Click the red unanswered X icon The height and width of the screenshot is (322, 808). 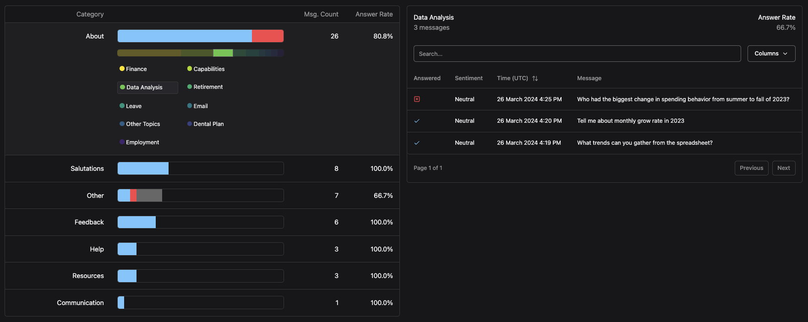tap(417, 99)
